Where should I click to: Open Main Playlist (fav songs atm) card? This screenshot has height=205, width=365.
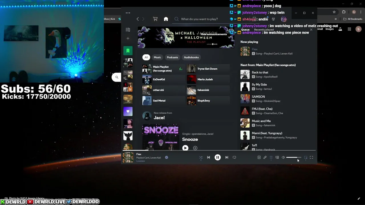tap(163, 69)
